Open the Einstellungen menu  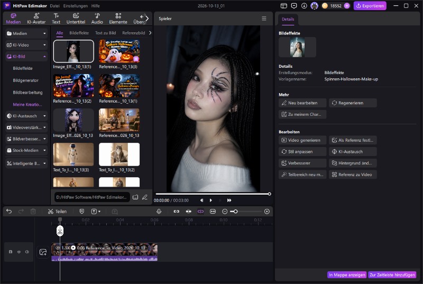click(75, 6)
